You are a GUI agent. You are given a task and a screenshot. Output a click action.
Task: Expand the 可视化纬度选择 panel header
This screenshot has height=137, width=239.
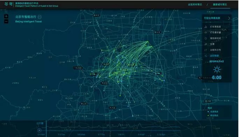coord(212,18)
